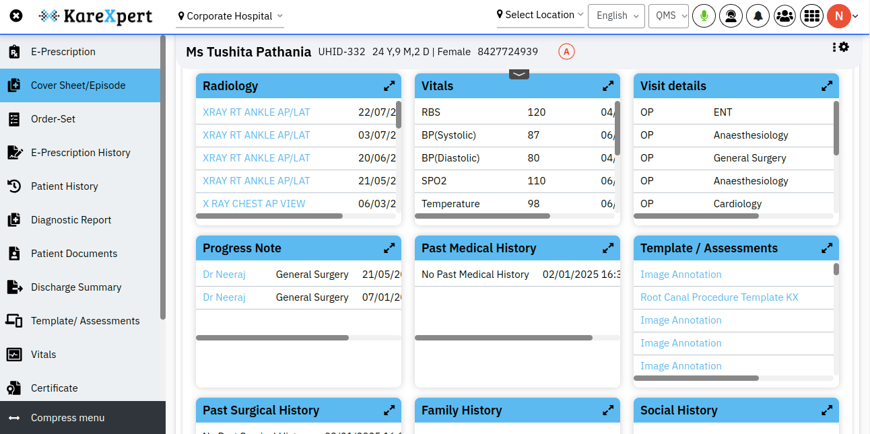870x434 pixels.
Task: Collapse the patient banner using the chevron
Action: click(x=518, y=73)
